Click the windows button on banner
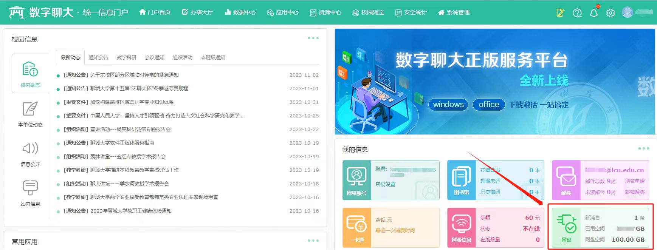The image size is (657, 250). [x=448, y=105]
